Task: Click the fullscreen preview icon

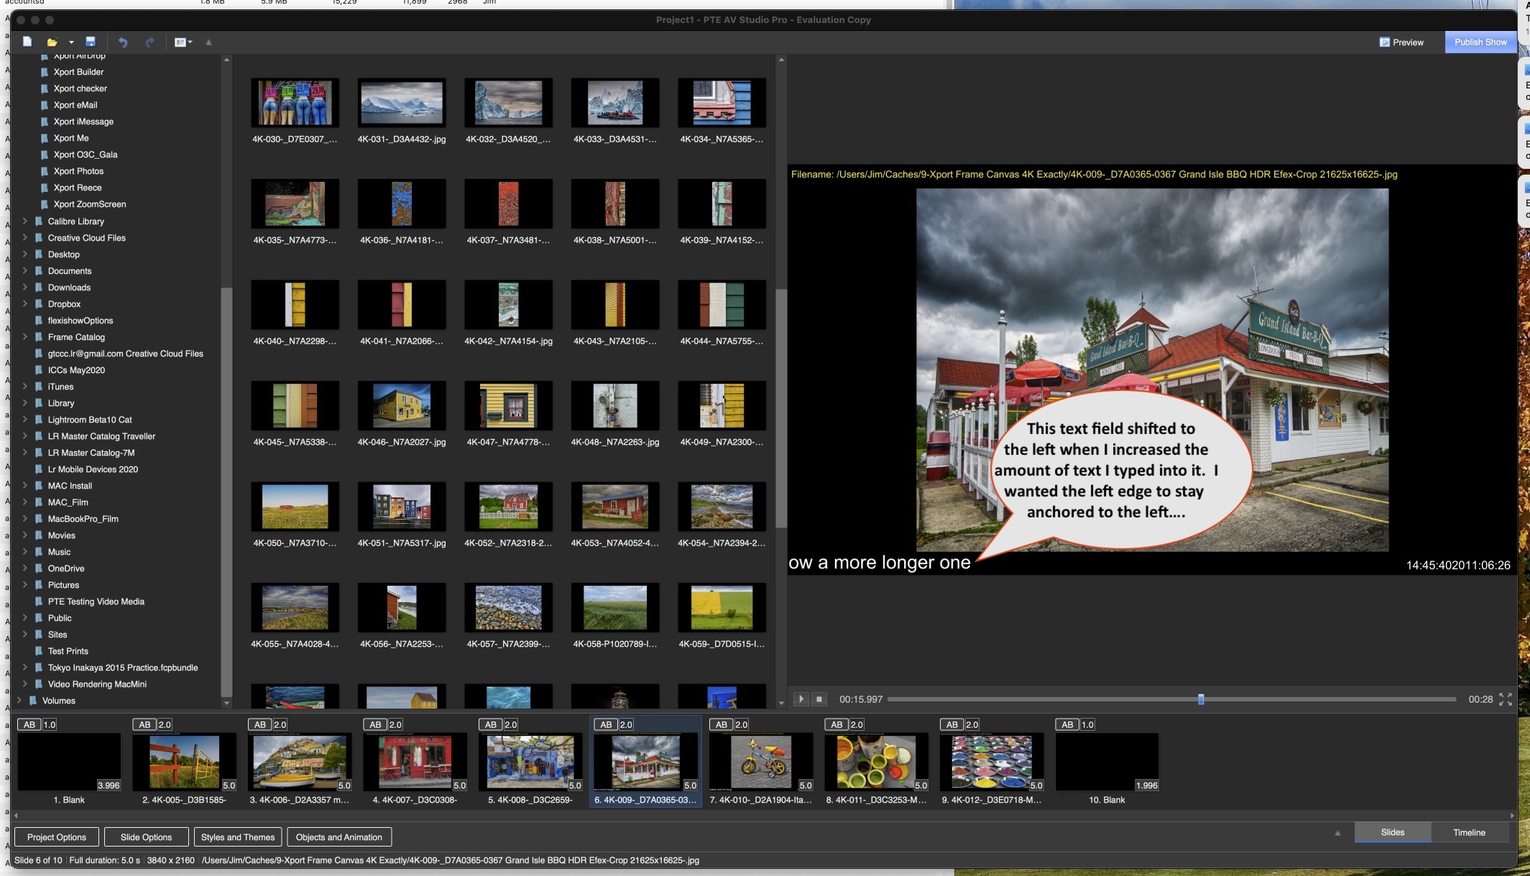Action: click(1505, 699)
